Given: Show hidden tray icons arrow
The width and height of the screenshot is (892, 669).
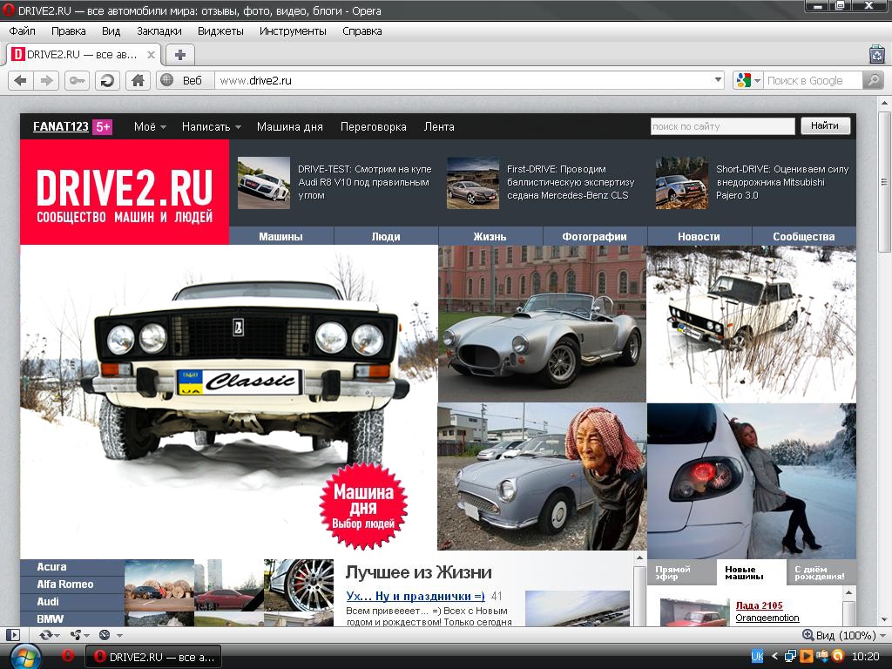Looking at the screenshot, I should point(774,657).
